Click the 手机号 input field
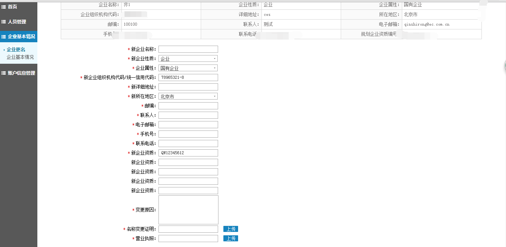506x247 pixels. (x=188, y=134)
